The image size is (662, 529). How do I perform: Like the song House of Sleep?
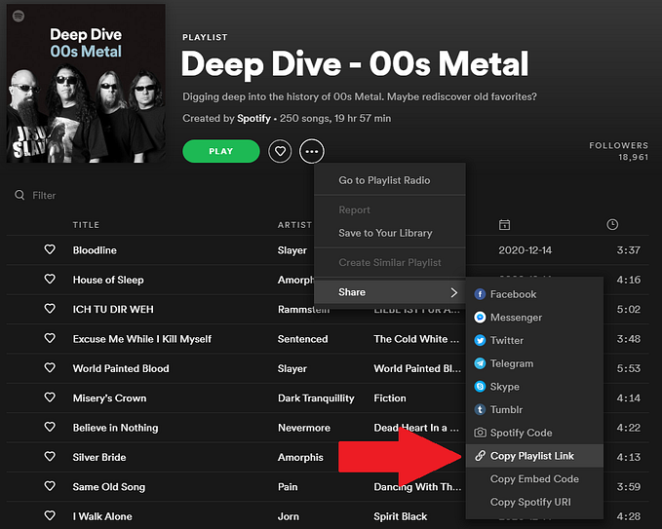click(50, 279)
